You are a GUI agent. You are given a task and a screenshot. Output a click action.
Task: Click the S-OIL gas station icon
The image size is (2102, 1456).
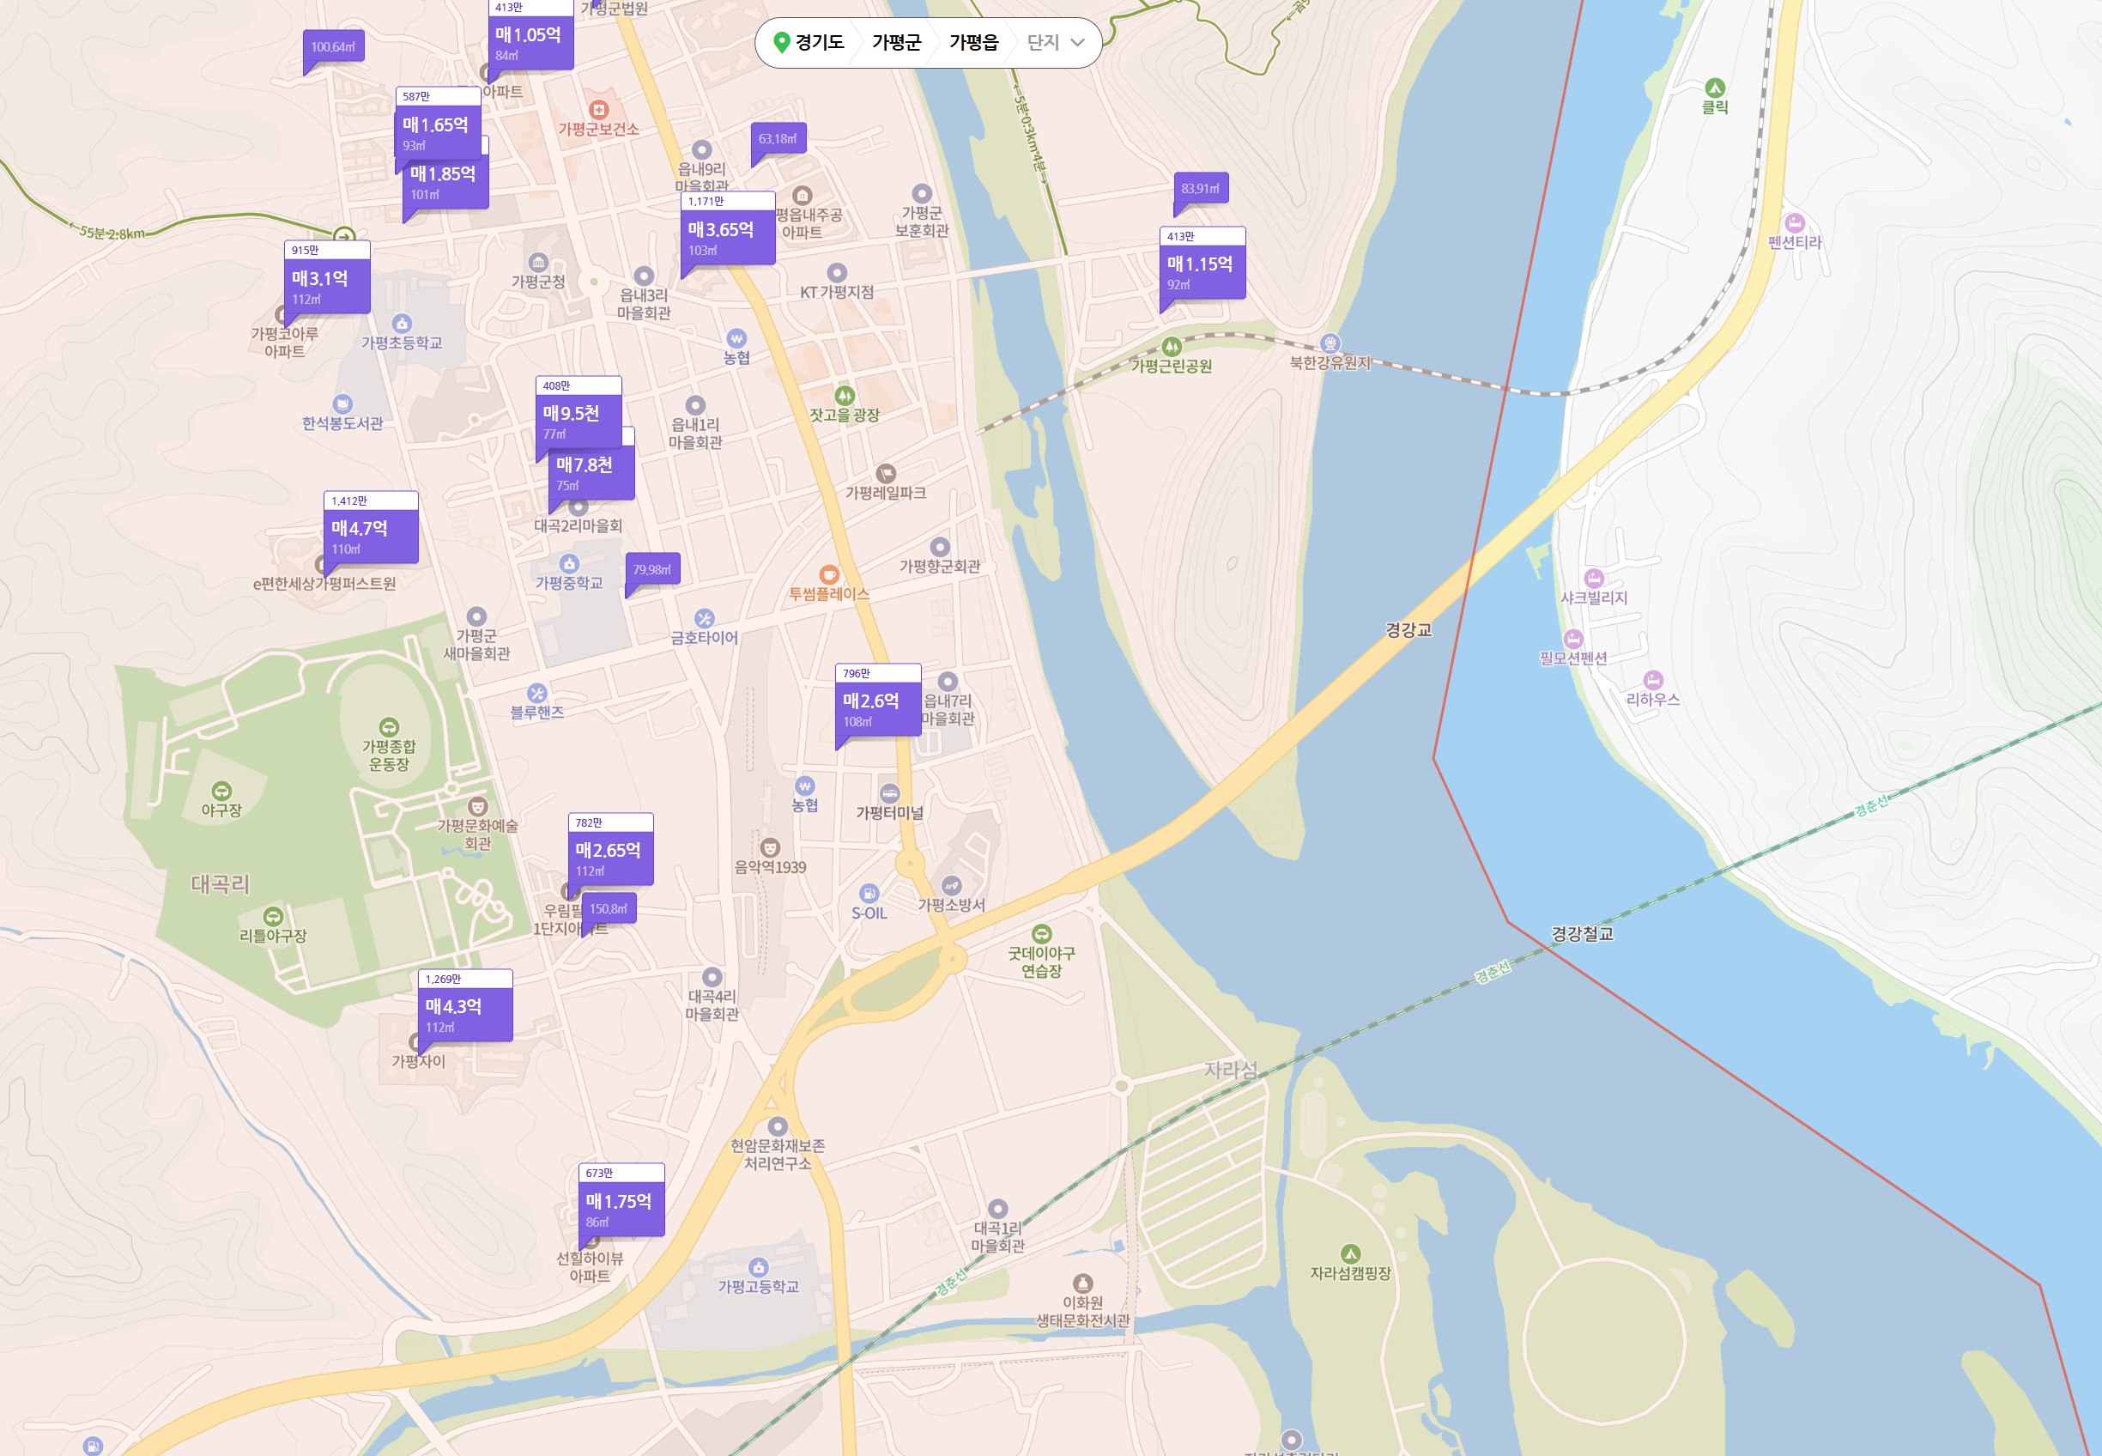click(869, 893)
